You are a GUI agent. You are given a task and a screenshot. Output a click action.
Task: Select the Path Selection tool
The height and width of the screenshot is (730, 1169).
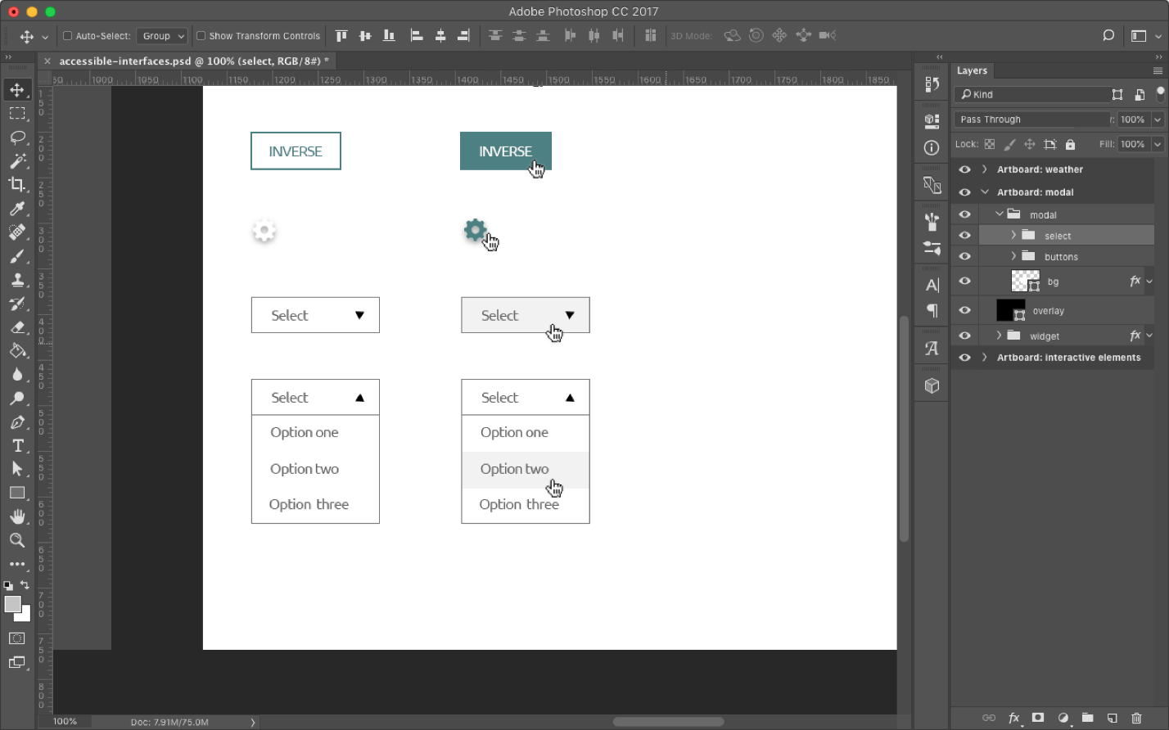(17, 469)
